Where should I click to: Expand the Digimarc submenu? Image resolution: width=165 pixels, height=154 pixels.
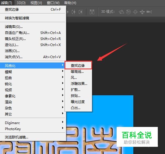pyautogui.click(x=33, y=123)
